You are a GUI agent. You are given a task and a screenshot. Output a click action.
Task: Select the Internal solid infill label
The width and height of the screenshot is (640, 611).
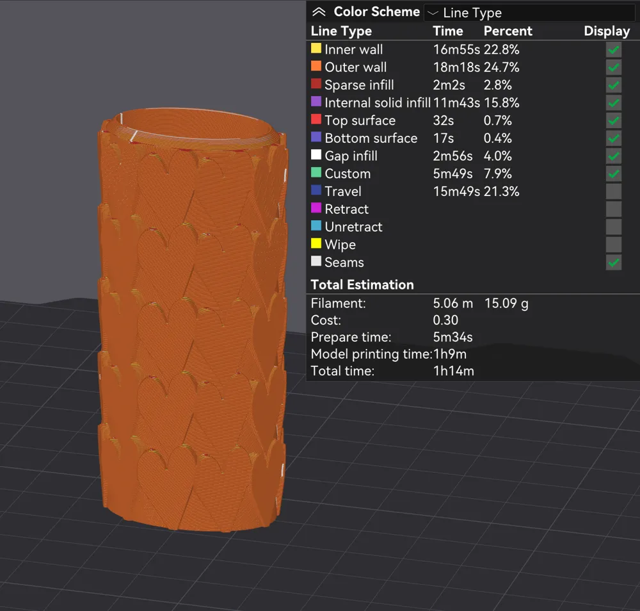pos(378,103)
